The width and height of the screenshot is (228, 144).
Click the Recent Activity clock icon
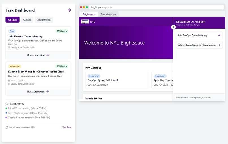[7, 104]
